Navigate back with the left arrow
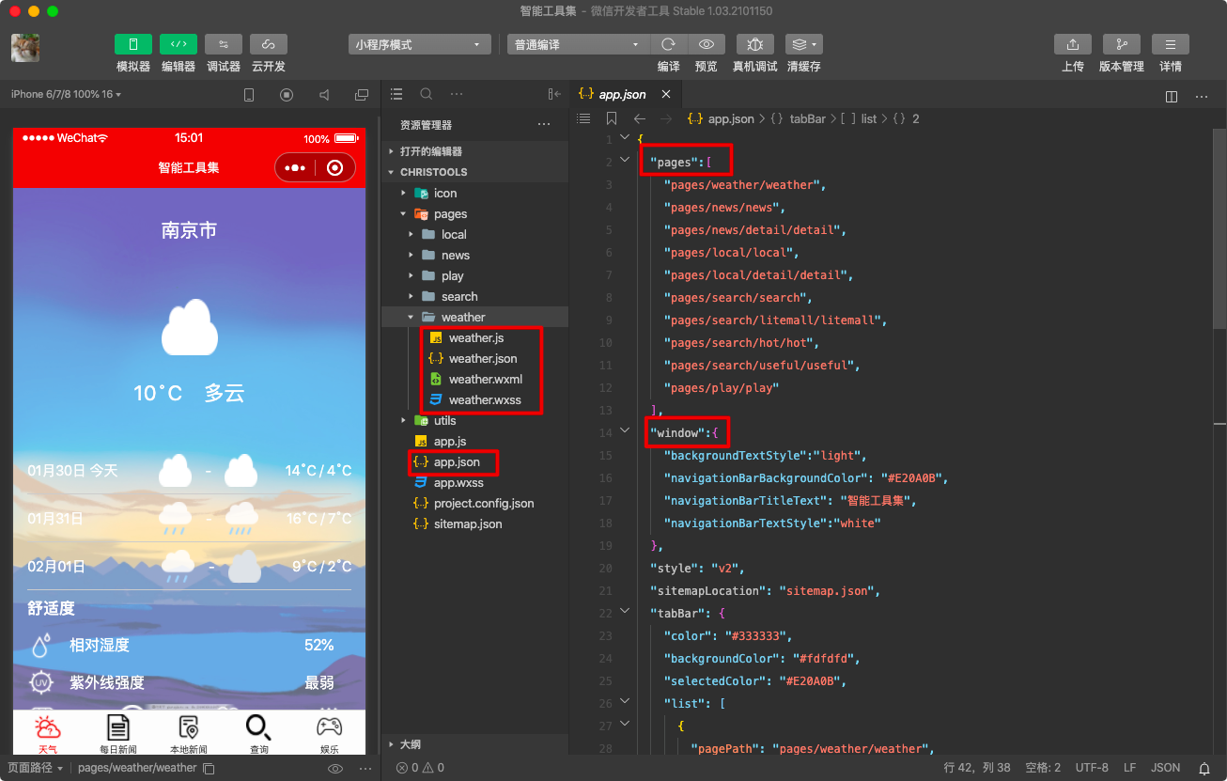1227x781 pixels. (640, 118)
